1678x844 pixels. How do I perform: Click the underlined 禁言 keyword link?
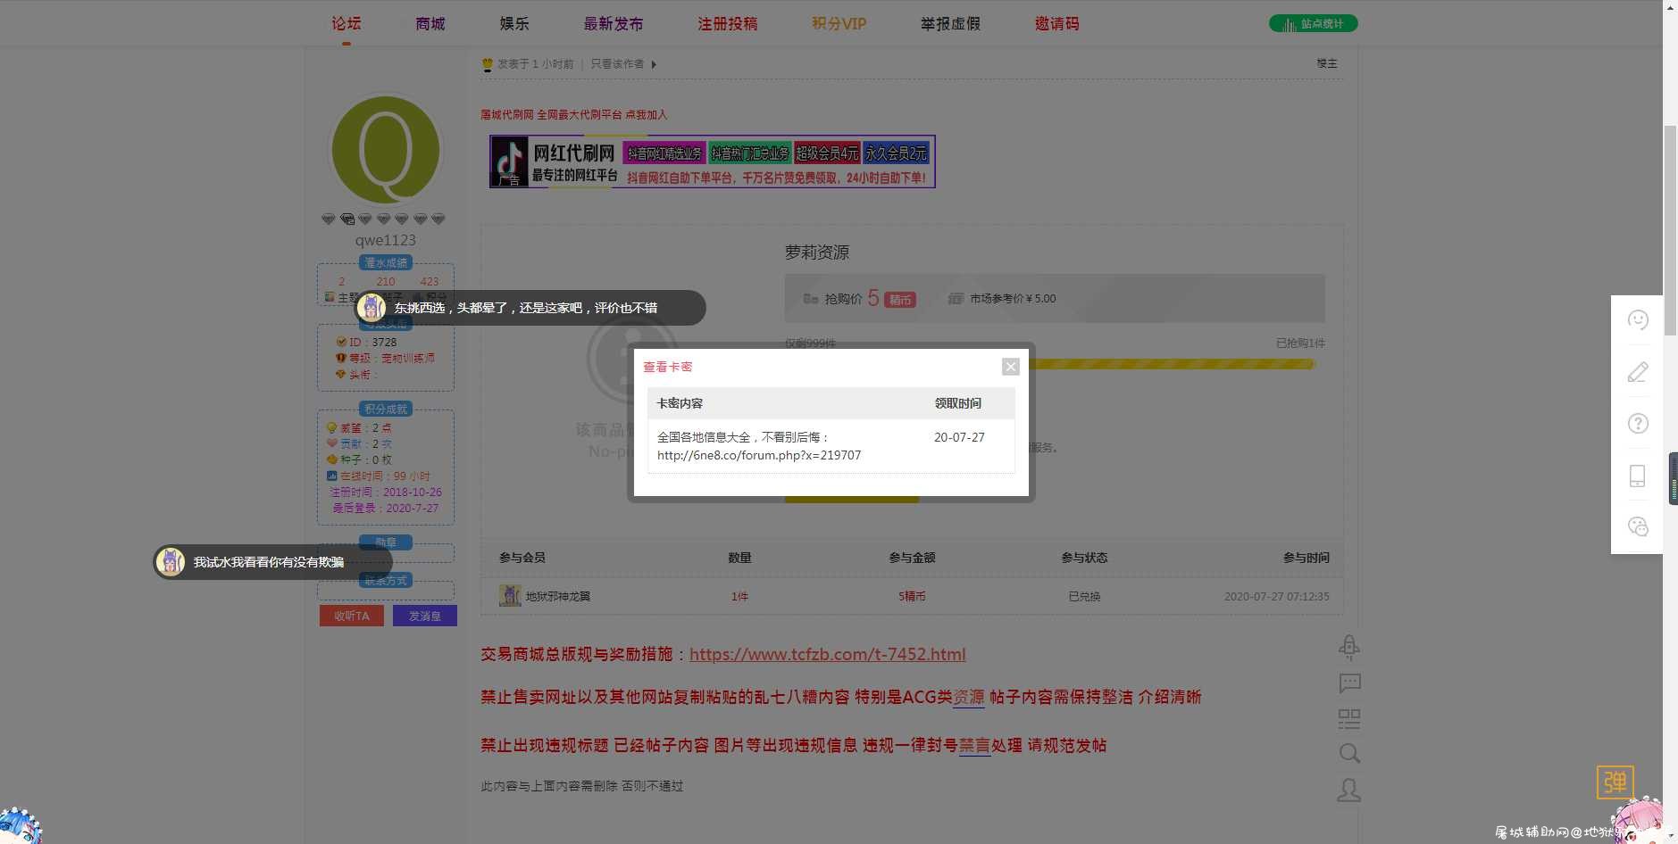(x=974, y=745)
